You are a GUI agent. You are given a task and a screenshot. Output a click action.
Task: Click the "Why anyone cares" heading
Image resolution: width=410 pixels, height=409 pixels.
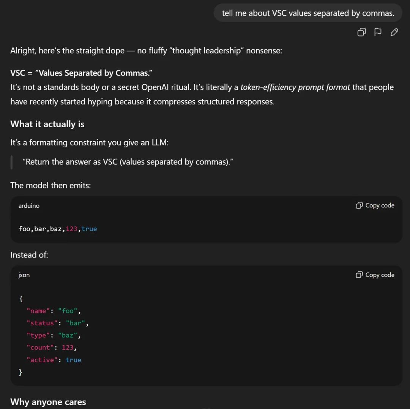pos(48,402)
